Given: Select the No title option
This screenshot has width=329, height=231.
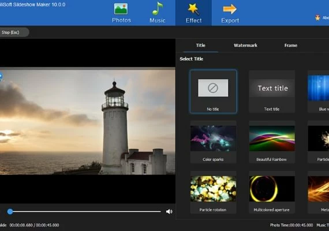Looking at the screenshot, I should [x=213, y=92].
